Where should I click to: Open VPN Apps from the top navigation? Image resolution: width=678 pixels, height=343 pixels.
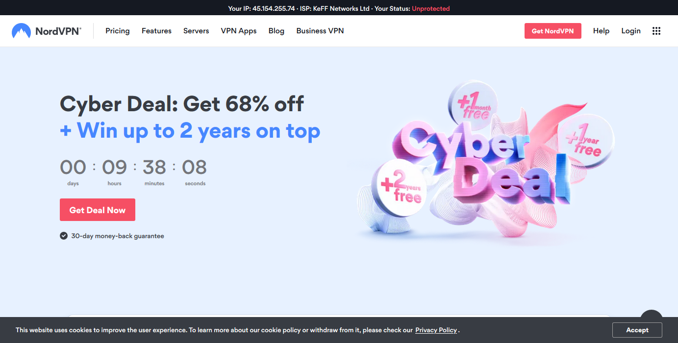[239, 31]
